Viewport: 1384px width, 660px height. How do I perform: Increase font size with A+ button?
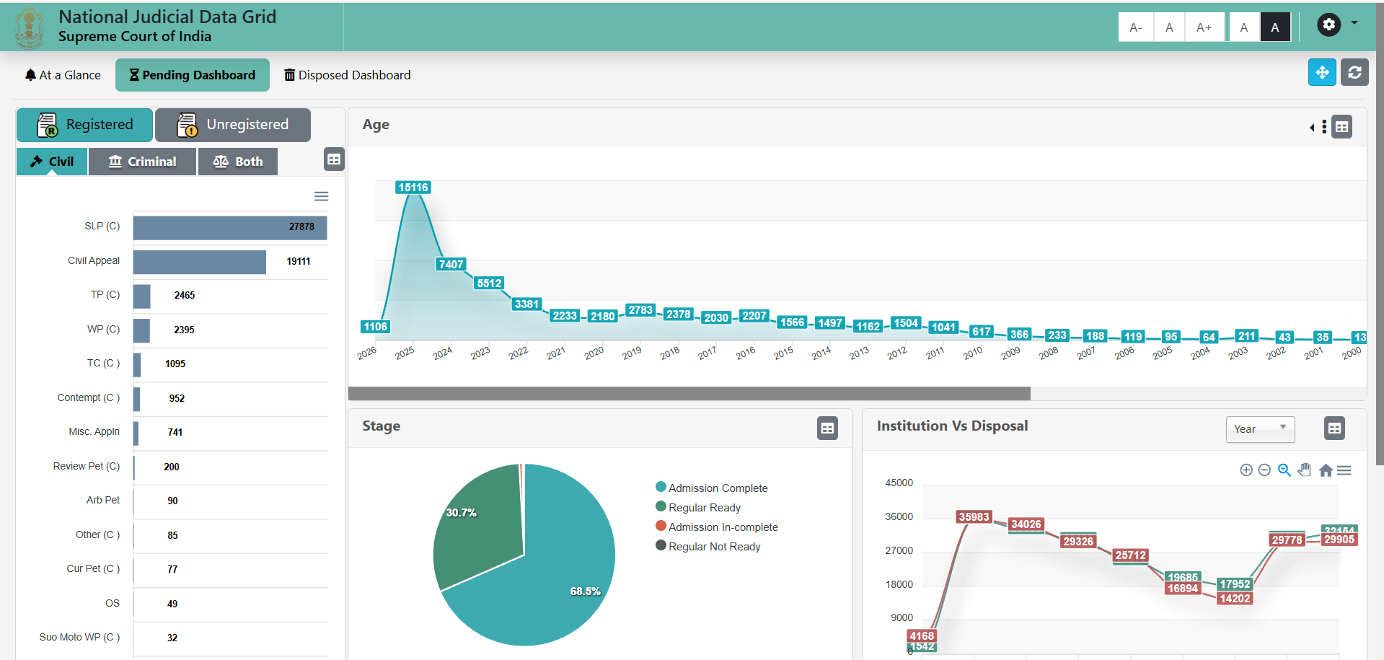click(1204, 27)
